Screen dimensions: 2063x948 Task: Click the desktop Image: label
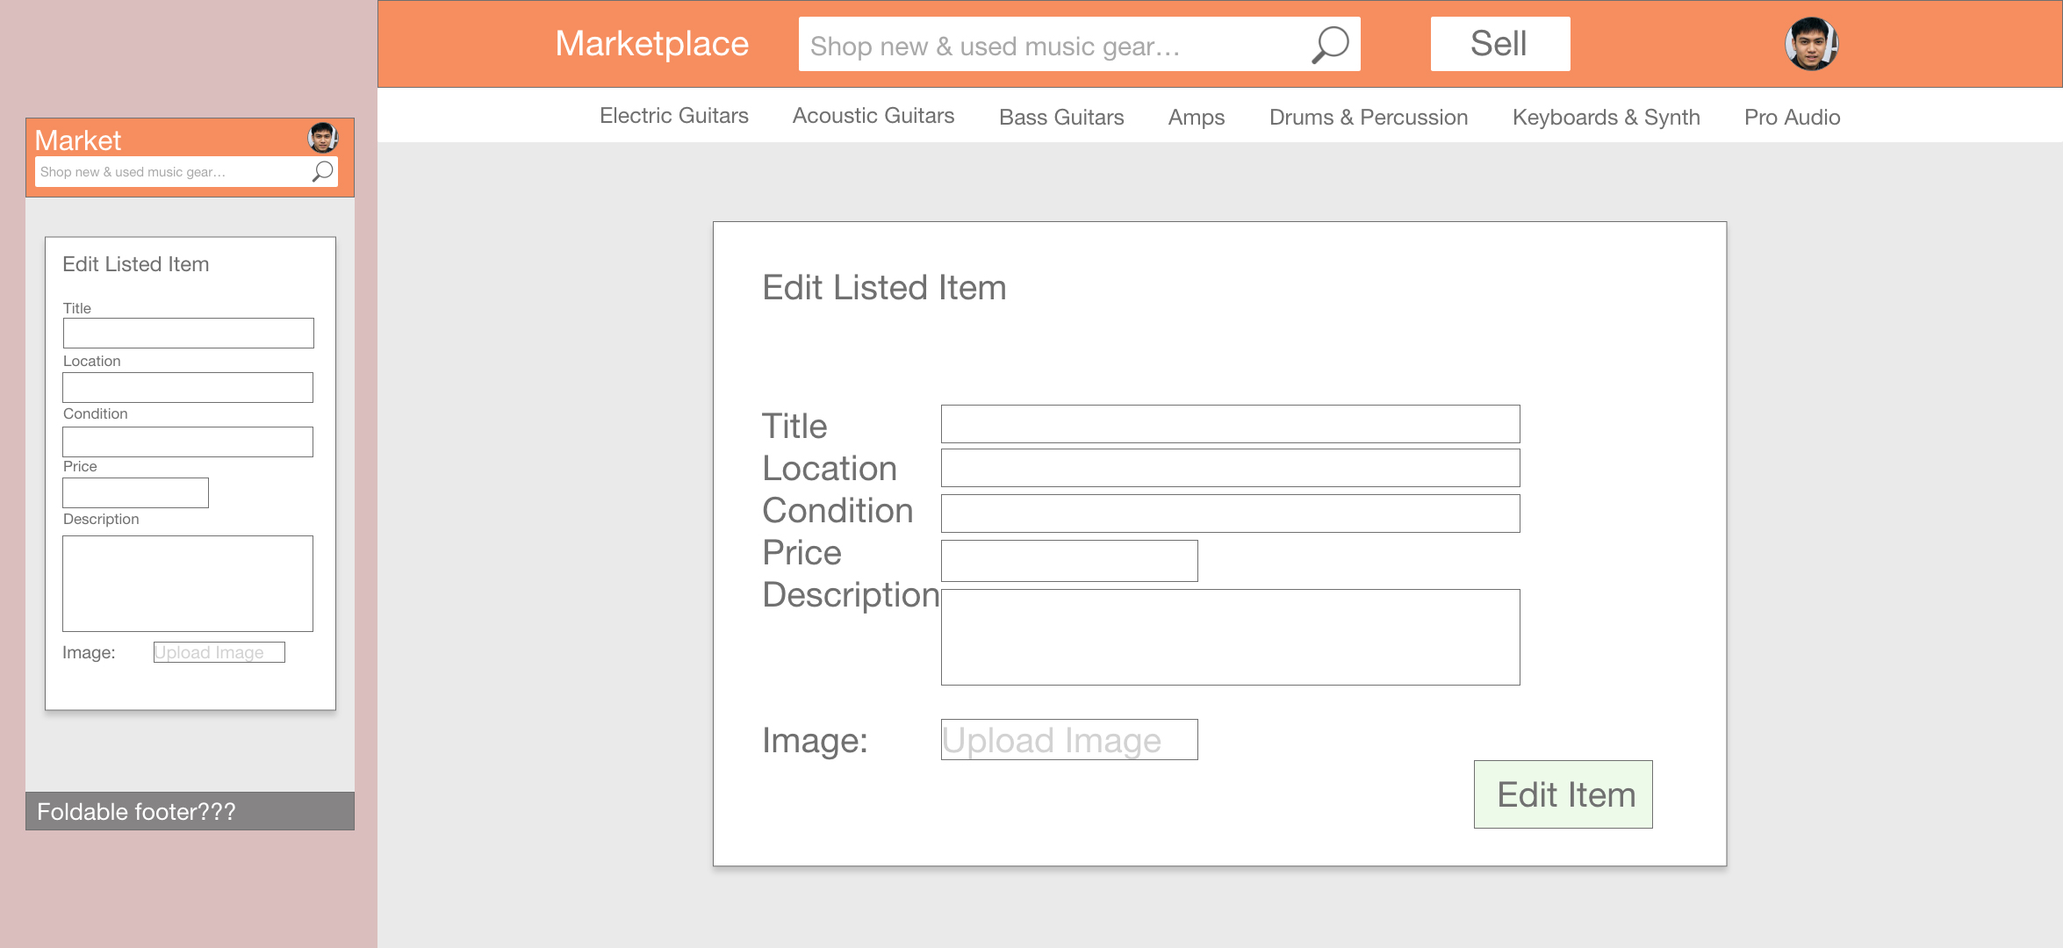[815, 741]
